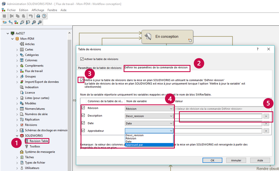This screenshot has width=279, height=171.
Task: Select the 'En conception' workflow state
Action: [x=167, y=37]
